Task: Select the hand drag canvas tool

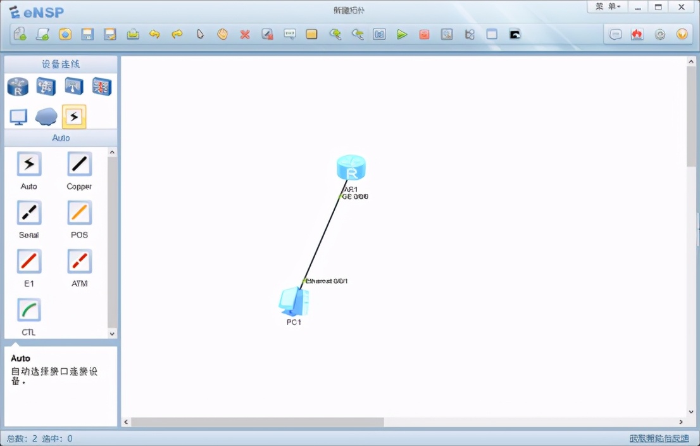Action: pyautogui.click(x=222, y=34)
